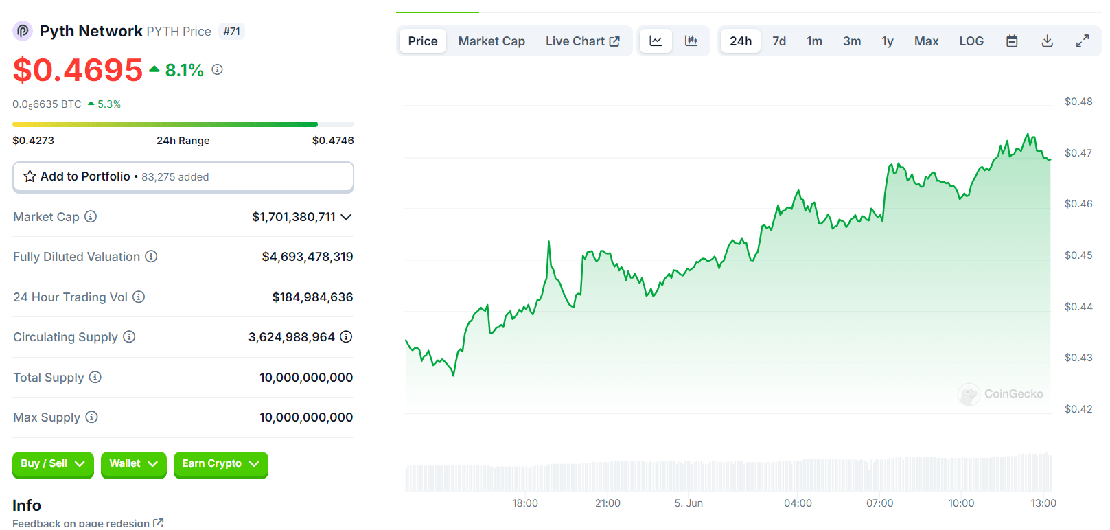Select Max time range
Screen dimensions: 1110x530
(926, 41)
